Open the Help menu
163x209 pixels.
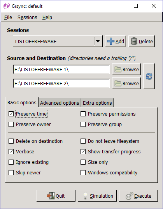[x=47, y=18]
